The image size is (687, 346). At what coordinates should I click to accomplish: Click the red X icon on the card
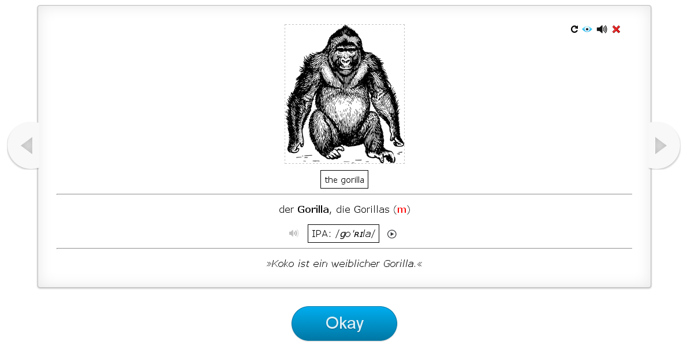coord(617,29)
